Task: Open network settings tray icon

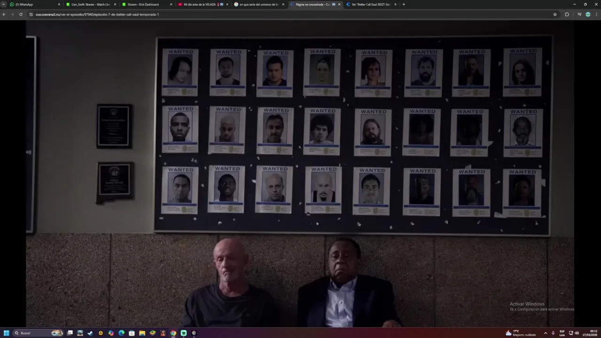Action: click(571, 333)
